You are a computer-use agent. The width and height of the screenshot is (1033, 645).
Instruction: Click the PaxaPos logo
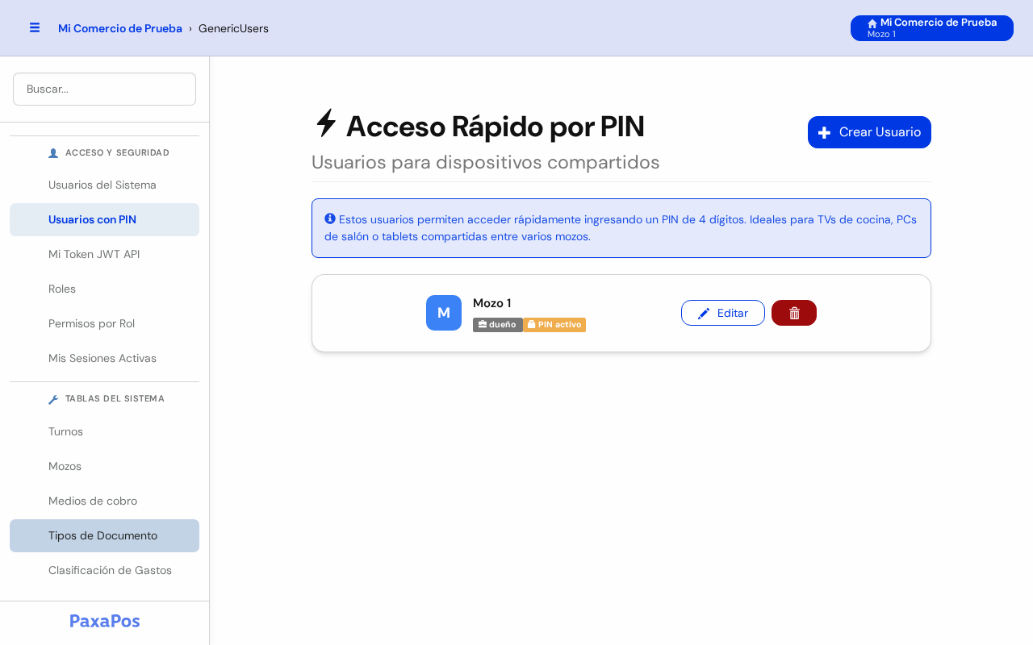click(105, 621)
